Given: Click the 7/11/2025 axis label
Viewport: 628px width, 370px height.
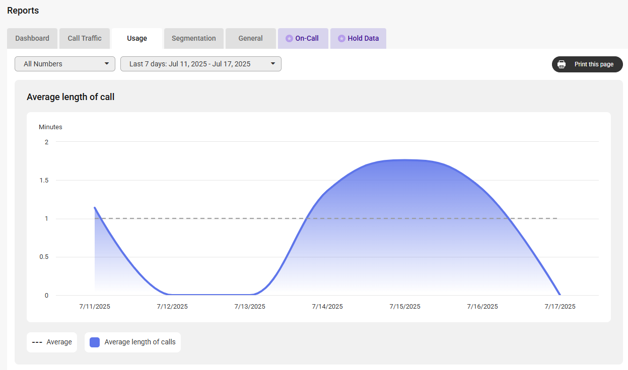Looking at the screenshot, I should click(x=95, y=306).
